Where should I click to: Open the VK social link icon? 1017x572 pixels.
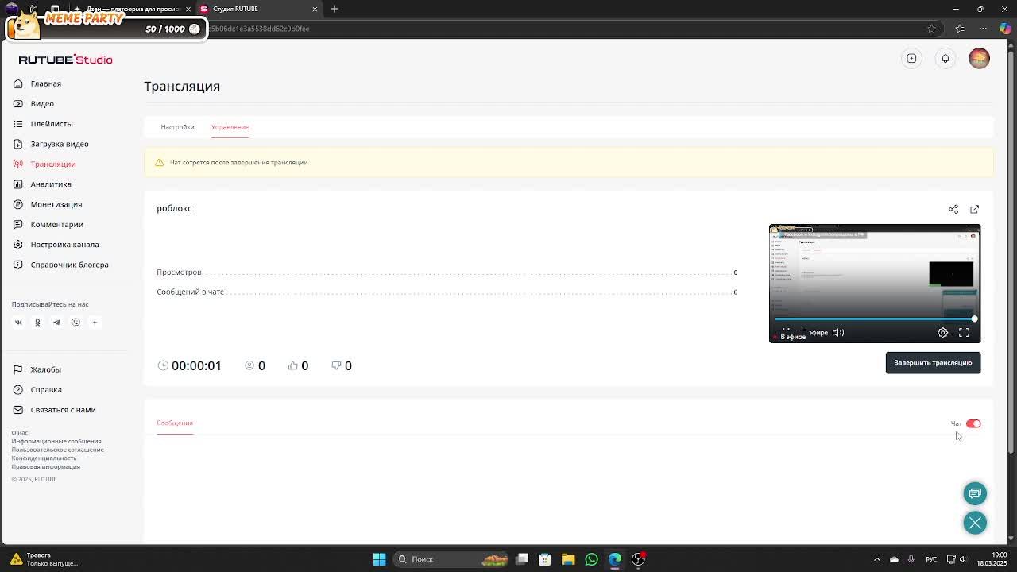18,323
